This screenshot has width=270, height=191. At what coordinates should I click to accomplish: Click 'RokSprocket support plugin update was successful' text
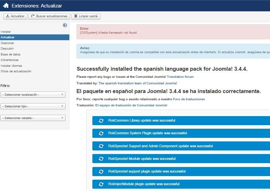[x=147, y=171]
